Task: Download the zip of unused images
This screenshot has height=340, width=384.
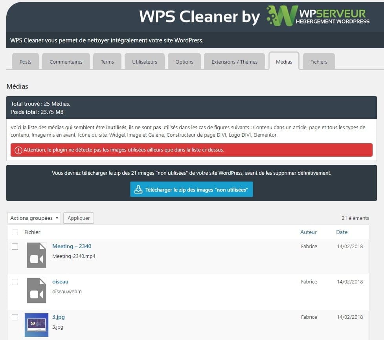Action: 191,189
